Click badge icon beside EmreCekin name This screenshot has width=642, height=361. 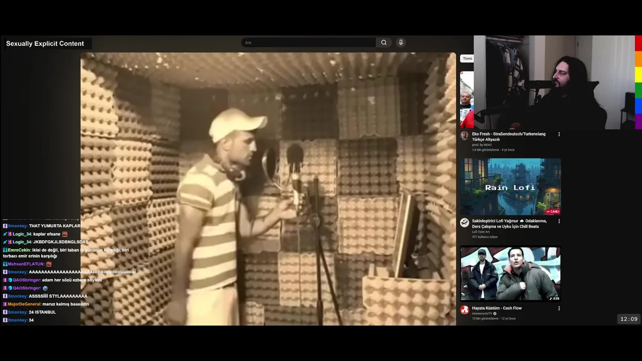point(5,250)
